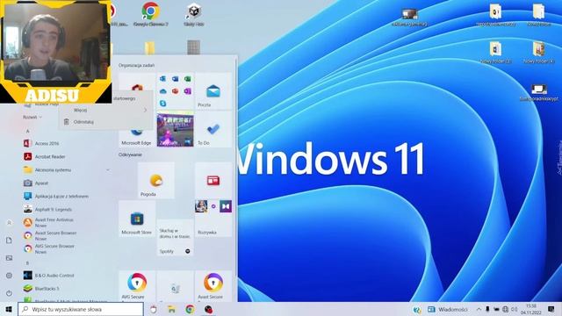Select the Unity Hub desktop shortcut
Image resolution: width=562 pixels, height=316 pixels.
click(194, 14)
